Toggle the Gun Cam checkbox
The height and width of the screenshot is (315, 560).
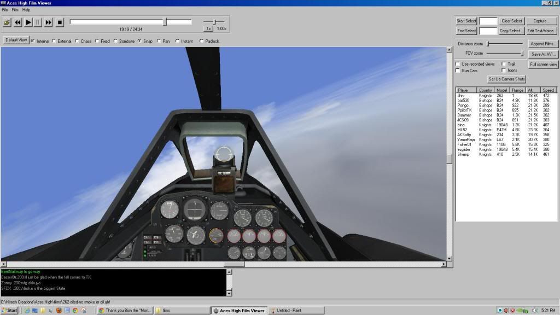458,71
